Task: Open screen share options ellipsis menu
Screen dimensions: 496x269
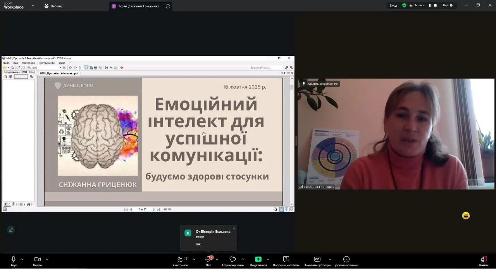Action: coord(168,6)
